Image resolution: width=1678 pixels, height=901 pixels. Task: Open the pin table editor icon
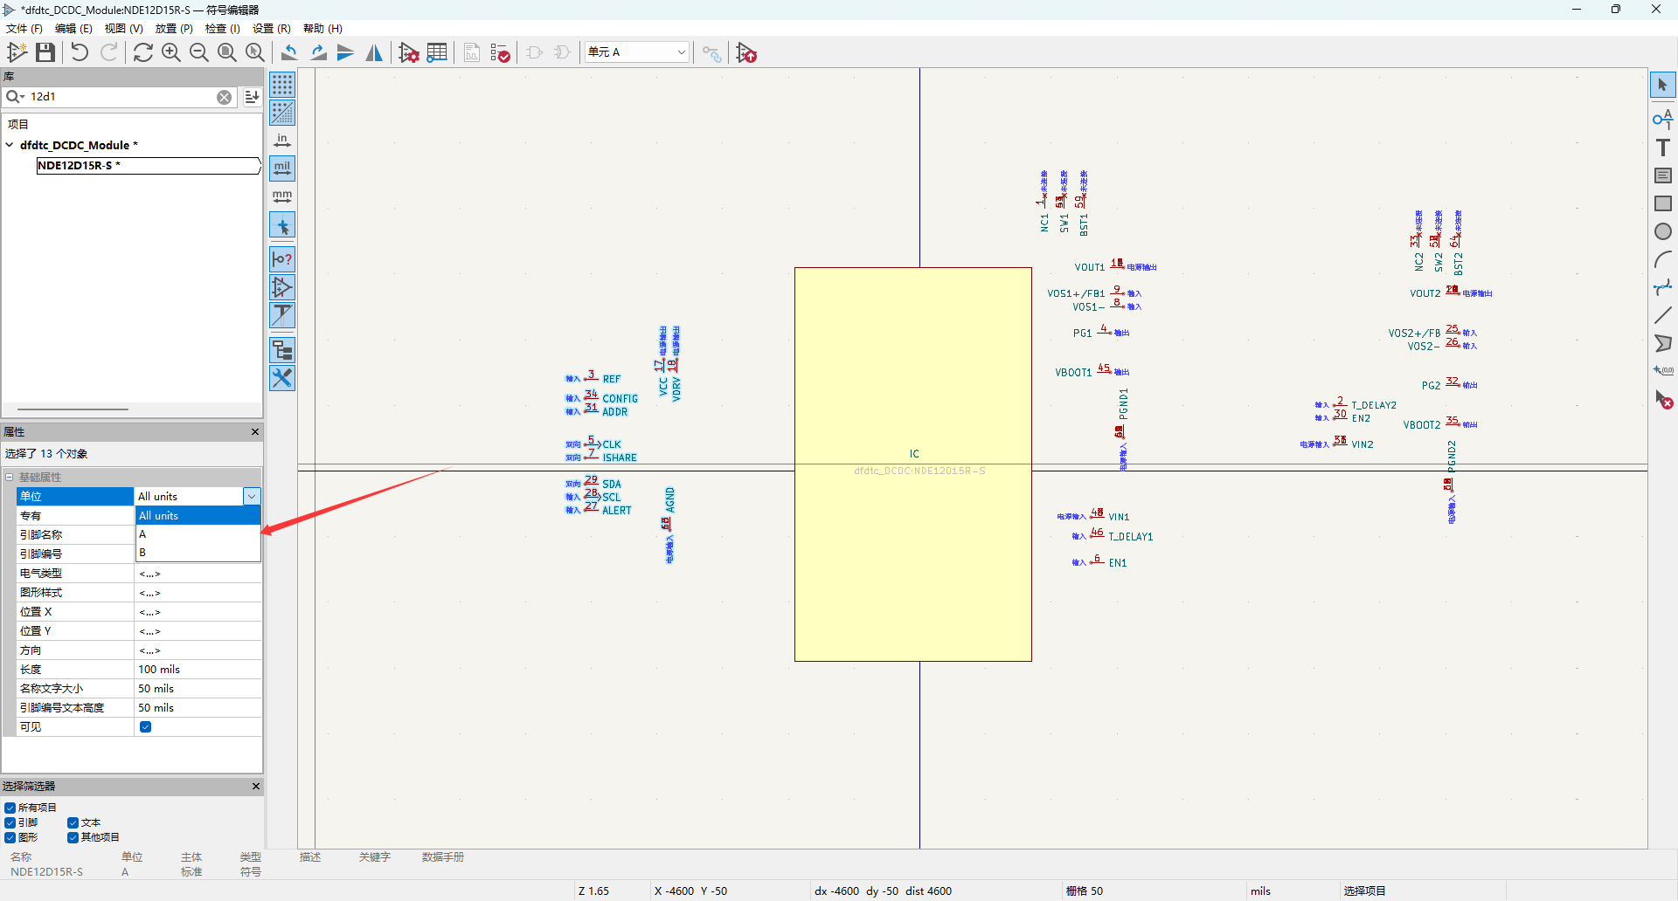(437, 53)
